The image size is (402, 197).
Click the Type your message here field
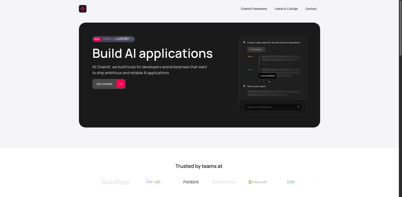[x=273, y=107]
